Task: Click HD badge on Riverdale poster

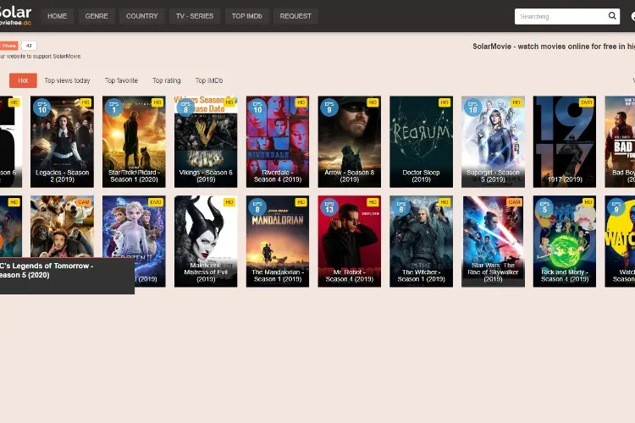Action: 301,103
